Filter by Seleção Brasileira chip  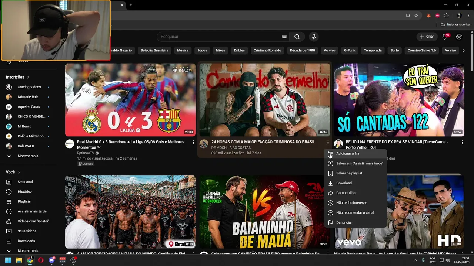point(154,50)
